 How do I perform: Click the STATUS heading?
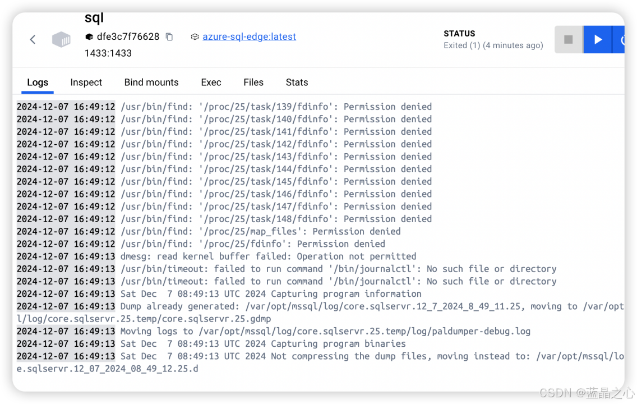(x=459, y=33)
